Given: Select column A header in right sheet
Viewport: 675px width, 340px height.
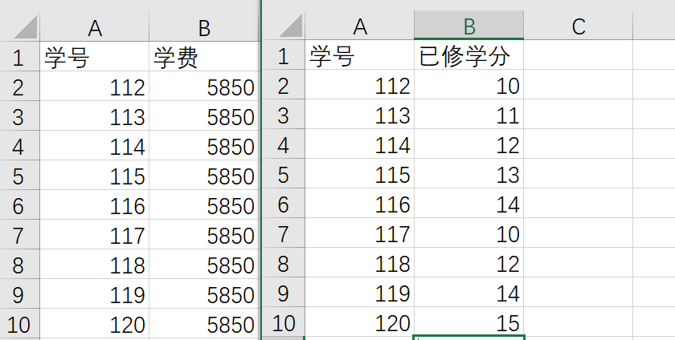Looking at the screenshot, I should pyautogui.click(x=360, y=26).
